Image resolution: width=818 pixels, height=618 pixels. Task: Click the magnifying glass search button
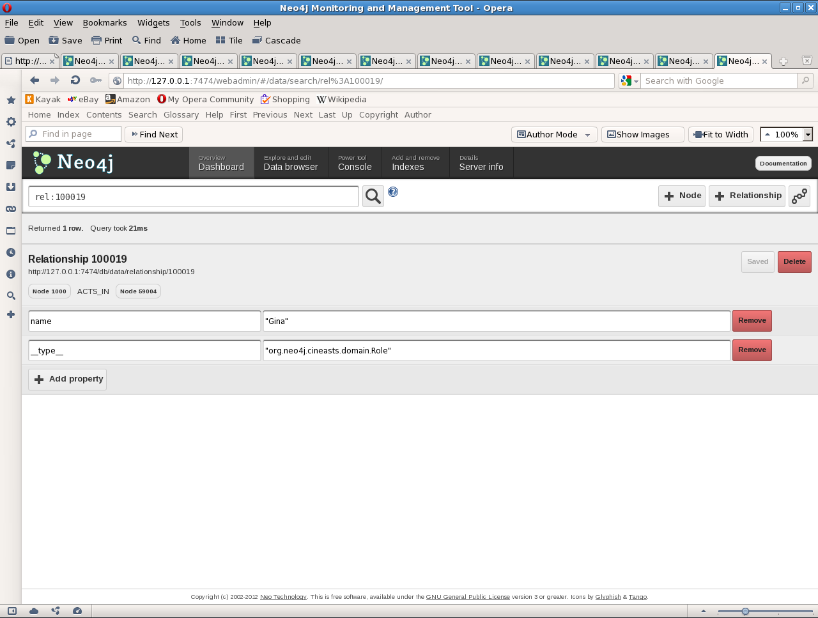click(373, 196)
